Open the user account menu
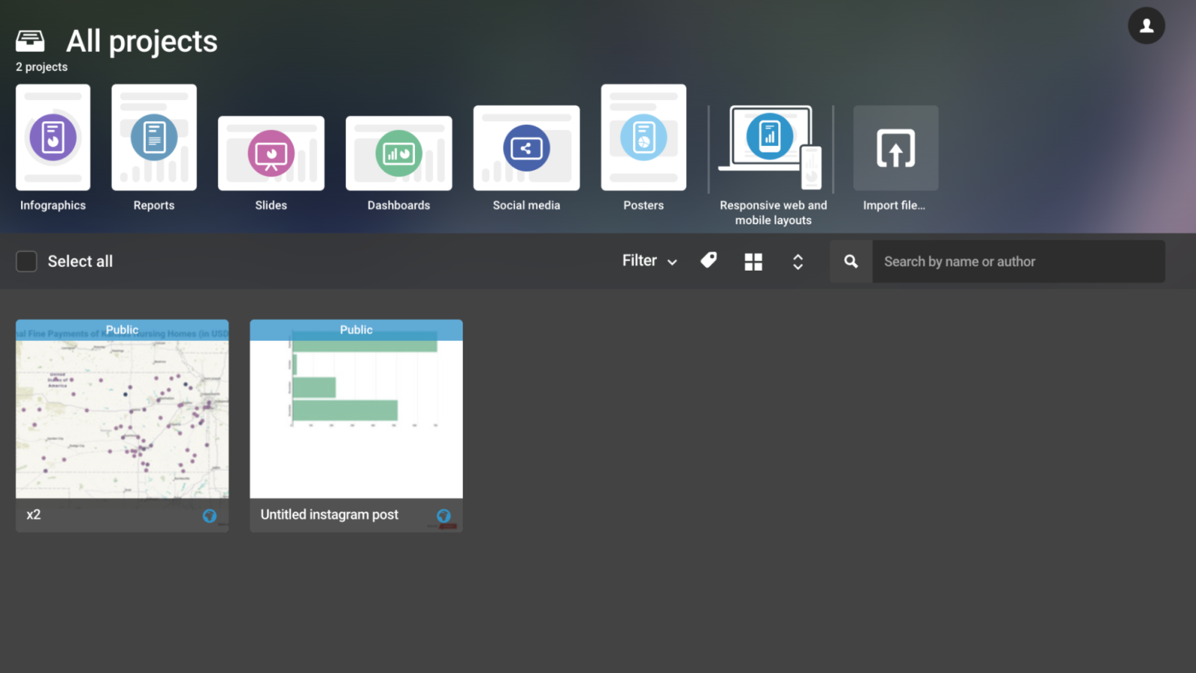This screenshot has width=1196, height=673. point(1146,25)
